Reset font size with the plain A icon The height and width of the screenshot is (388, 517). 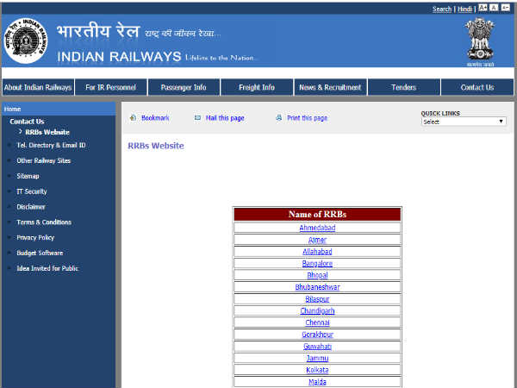[x=494, y=8]
